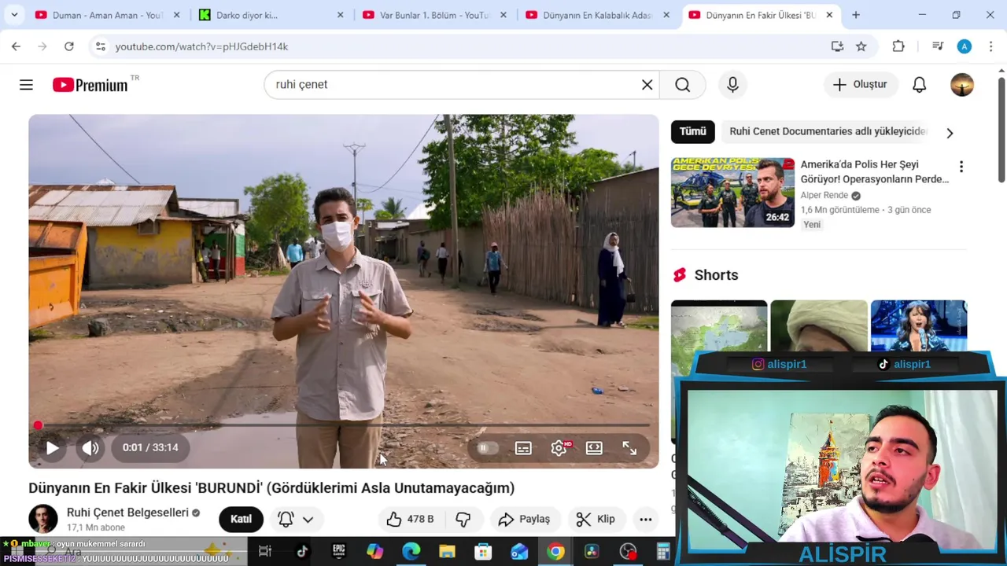Run search with the magnifier button
The image size is (1007, 566).
[x=682, y=84]
